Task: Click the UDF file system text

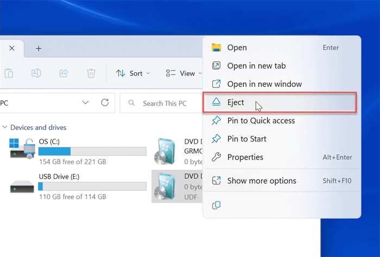Action: 191,197
